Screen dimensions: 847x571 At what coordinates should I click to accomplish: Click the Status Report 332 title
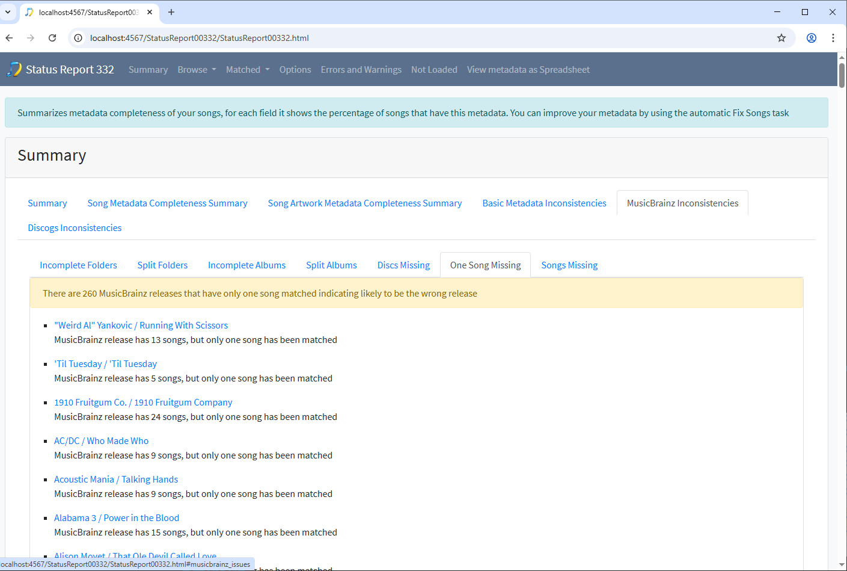70,70
